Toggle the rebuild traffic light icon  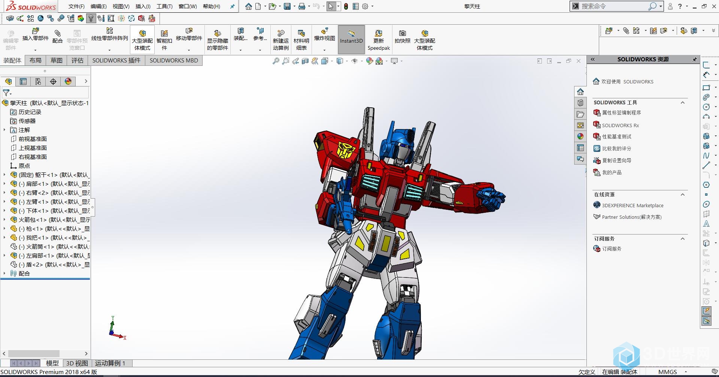click(x=346, y=6)
